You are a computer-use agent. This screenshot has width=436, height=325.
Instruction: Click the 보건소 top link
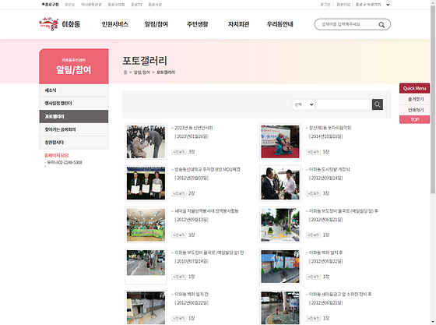click(x=70, y=5)
